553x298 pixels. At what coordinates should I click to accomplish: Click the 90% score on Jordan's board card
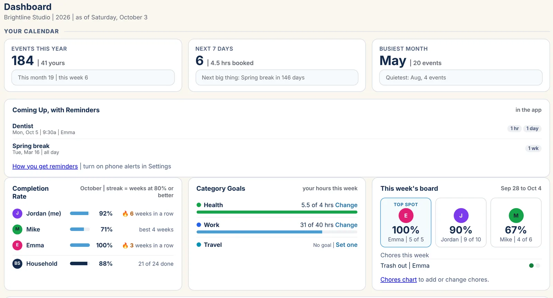point(461,230)
